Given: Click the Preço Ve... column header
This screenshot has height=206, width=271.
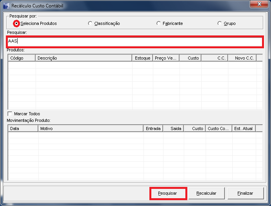Looking at the screenshot, I should [166, 58].
